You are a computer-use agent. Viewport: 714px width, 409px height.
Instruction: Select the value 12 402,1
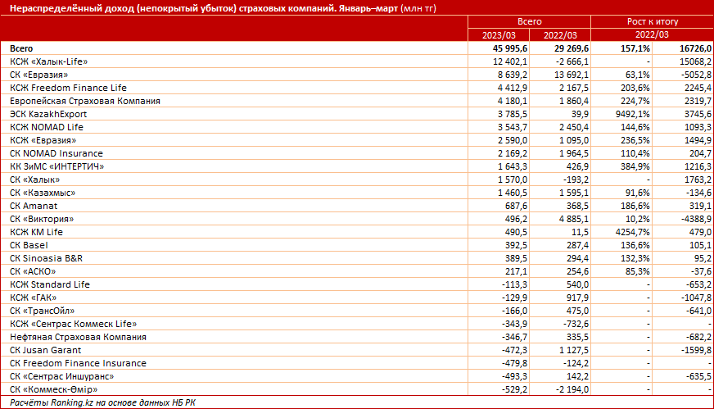click(x=510, y=61)
